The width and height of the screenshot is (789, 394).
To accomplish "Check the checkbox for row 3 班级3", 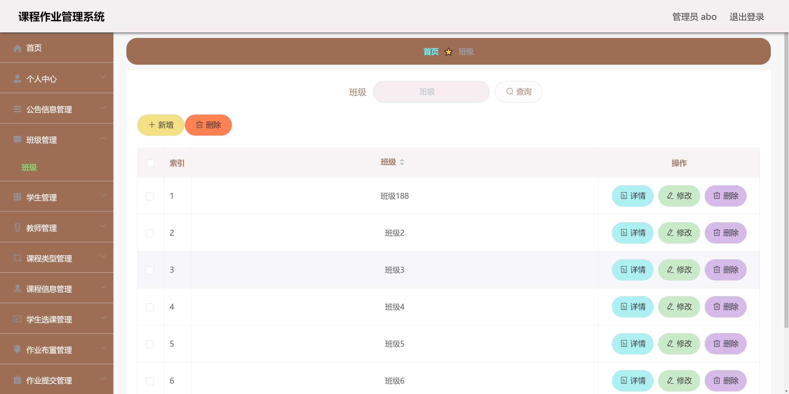I will 149,270.
